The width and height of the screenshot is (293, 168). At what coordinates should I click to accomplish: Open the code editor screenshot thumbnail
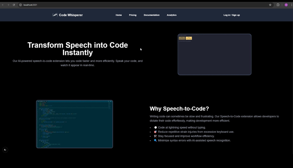[x=75, y=124]
